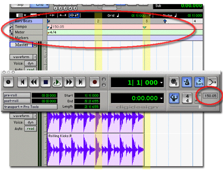Toggle Commands Keyboard Focus a...z button
223x172 pixels.
click(63, 15)
